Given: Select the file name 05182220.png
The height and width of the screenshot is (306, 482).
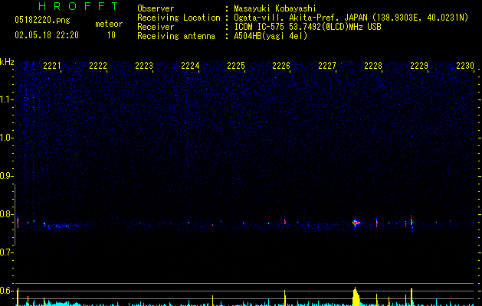Looking at the screenshot, I should (x=42, y=20).
